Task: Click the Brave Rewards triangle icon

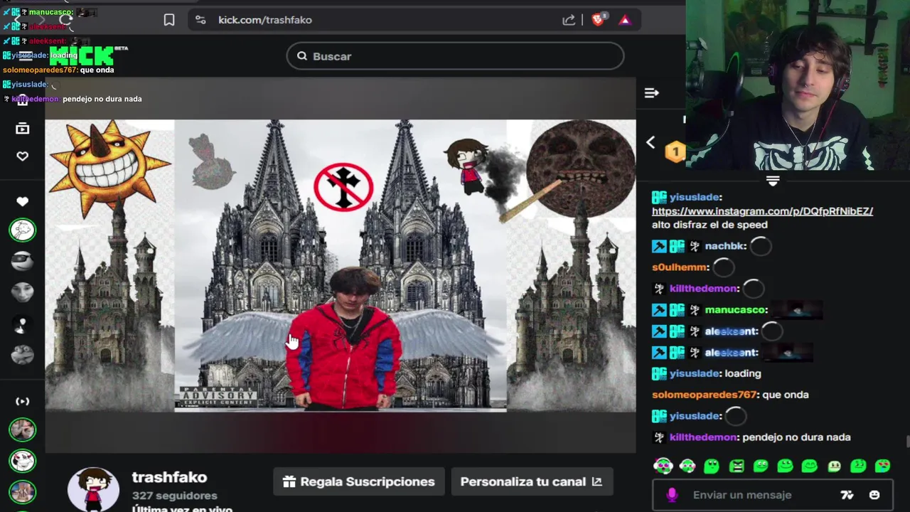Action: (x=625, y=20)
